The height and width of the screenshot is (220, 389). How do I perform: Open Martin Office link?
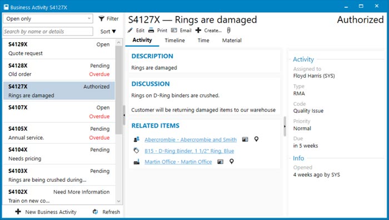tap(178, 162)
